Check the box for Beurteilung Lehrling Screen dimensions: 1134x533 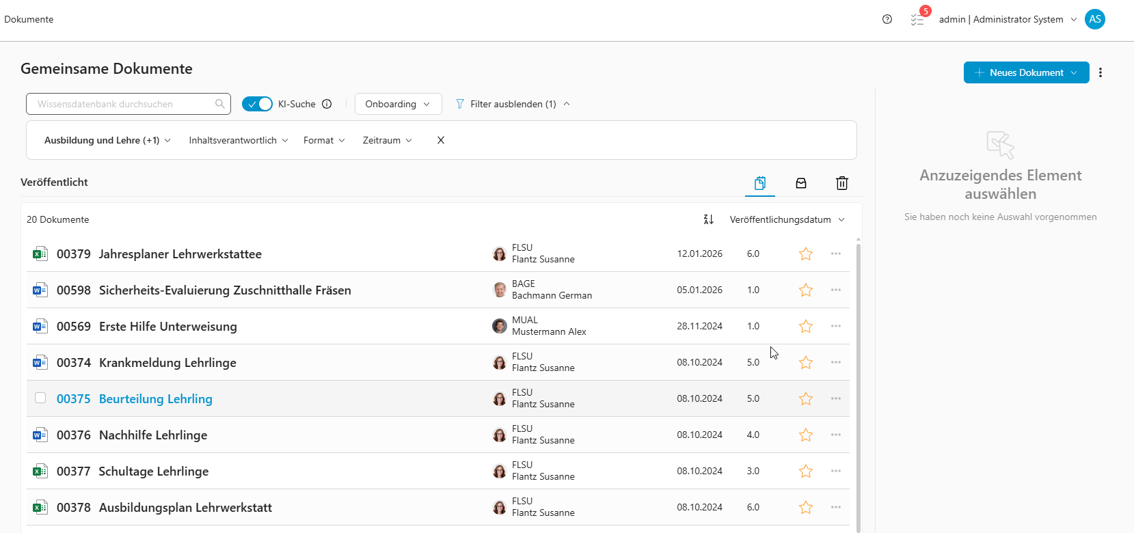point(40,398)
